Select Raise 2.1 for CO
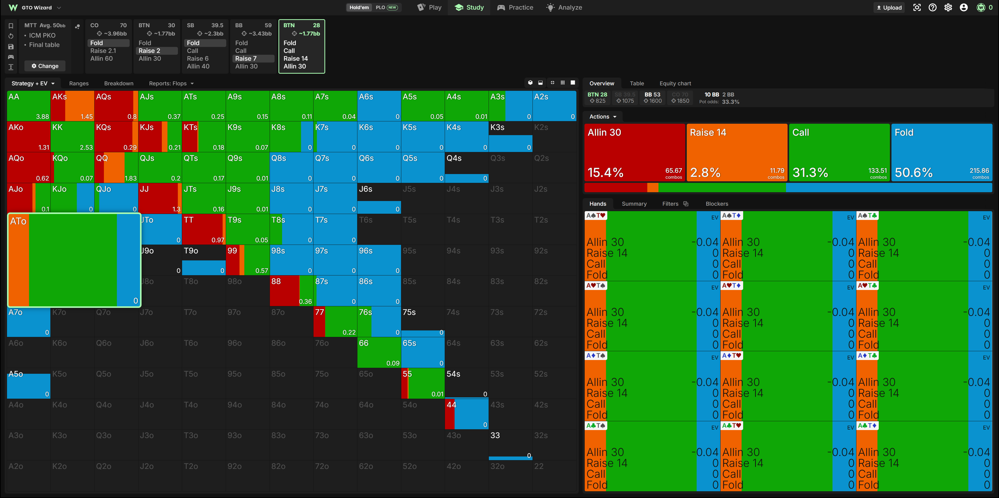999x498 pixels. [x=103, y=51]
